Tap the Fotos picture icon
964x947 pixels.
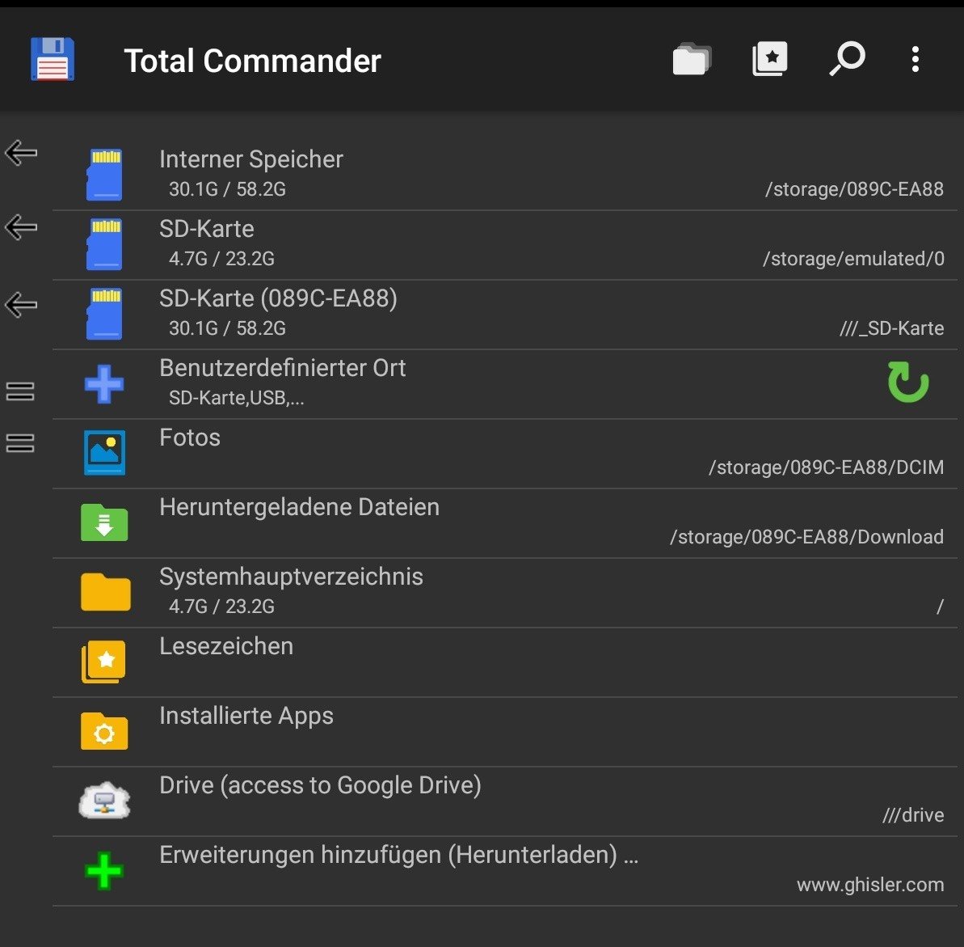tap(104, 452)
